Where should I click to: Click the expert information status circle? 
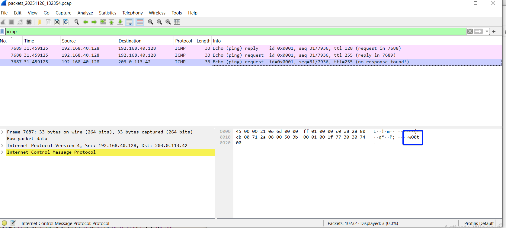(4, 223)
